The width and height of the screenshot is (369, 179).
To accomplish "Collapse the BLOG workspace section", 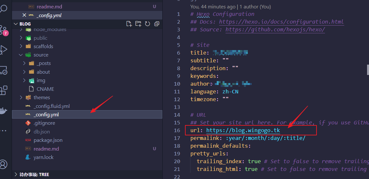I will pos(16,24).
